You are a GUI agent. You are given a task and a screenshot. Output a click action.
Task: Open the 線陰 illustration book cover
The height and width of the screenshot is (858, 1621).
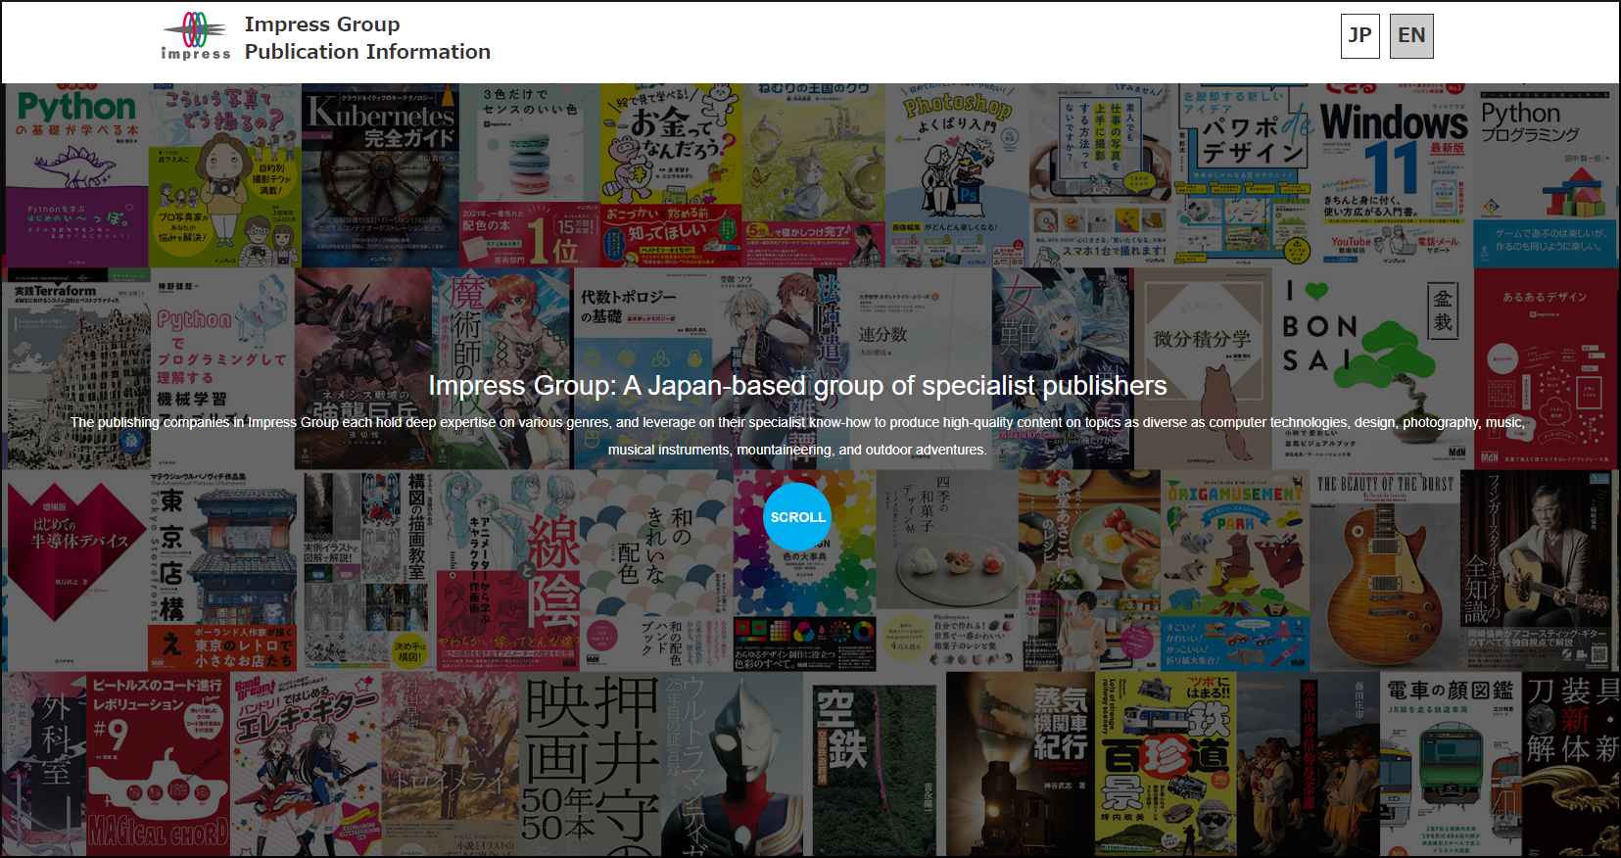(510, 571)
